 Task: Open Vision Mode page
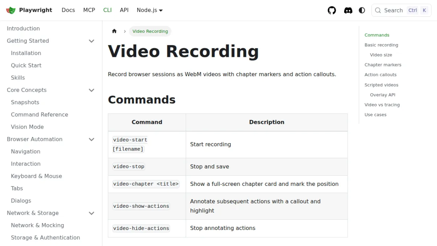click(27, 127)
